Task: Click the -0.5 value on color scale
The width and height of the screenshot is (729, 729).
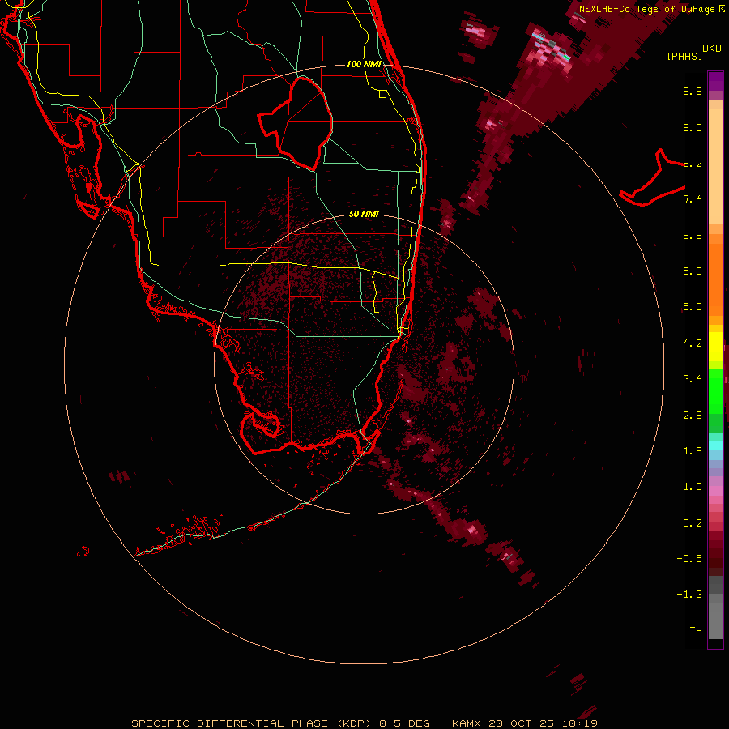Action: [x=689, y=559]
